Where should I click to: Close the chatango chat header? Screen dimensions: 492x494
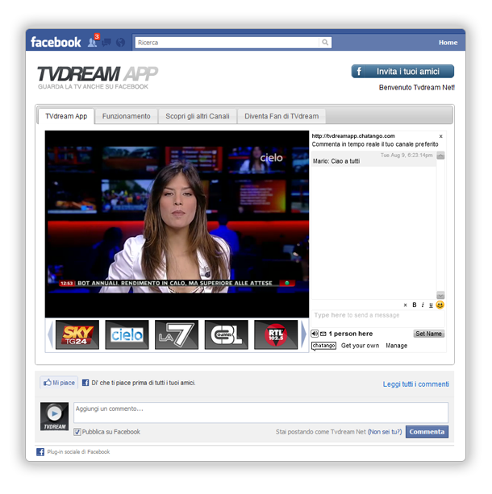click(x=441, y=136)
